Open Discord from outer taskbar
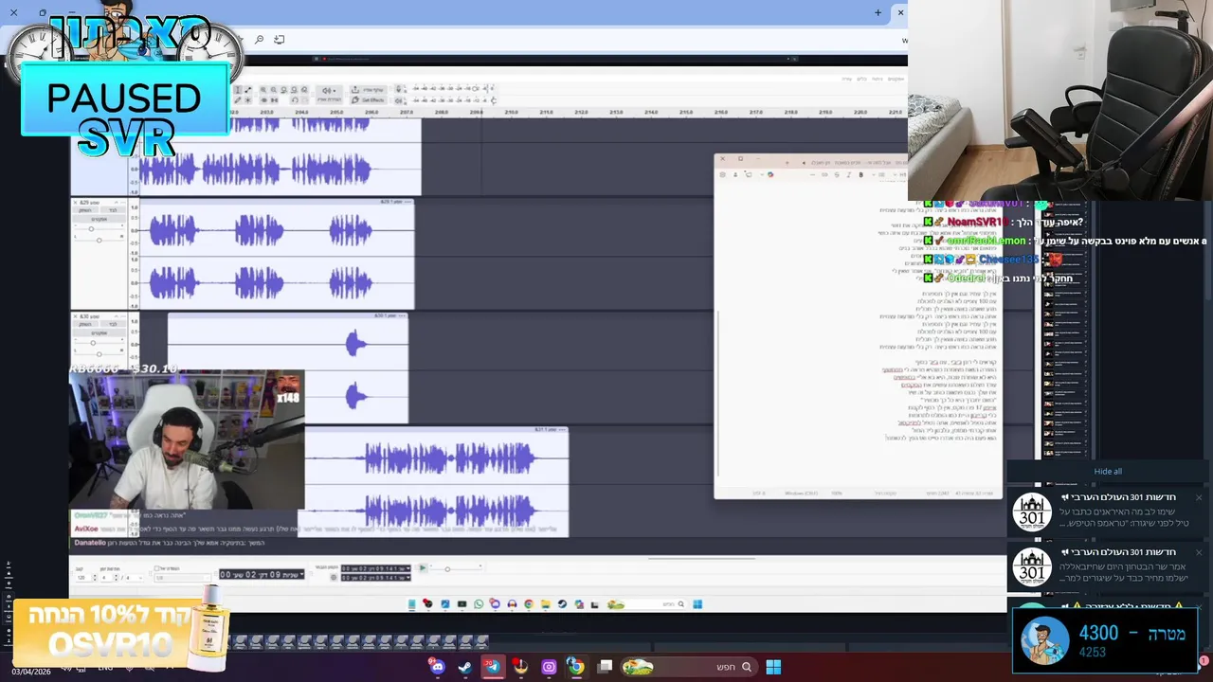Screen dimensions: 1213x682 437,667
